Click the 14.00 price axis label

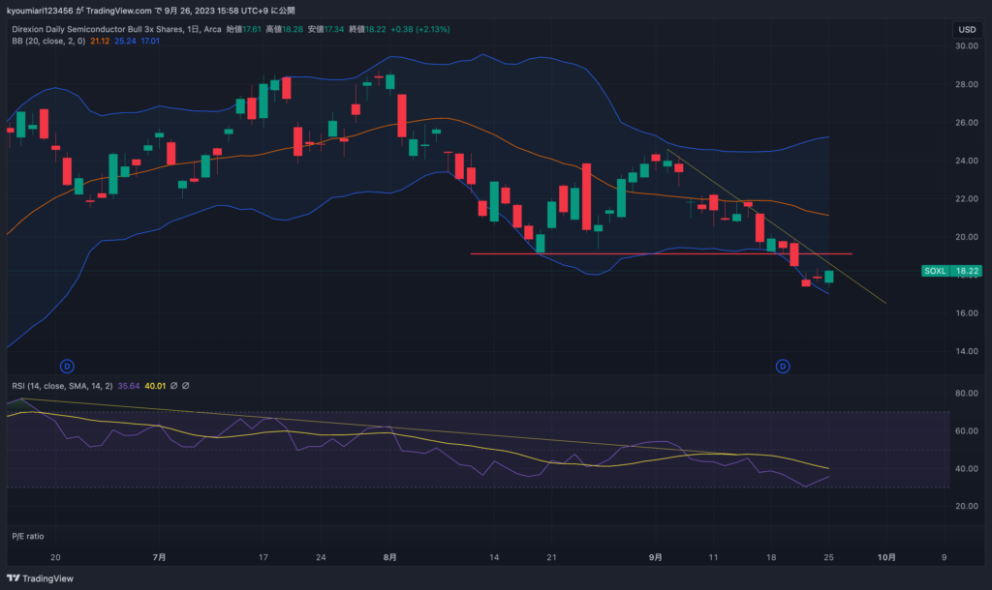coord(967,351)
